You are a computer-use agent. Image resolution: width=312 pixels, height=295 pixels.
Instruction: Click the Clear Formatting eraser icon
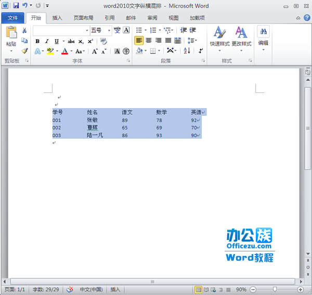point(103,42)
